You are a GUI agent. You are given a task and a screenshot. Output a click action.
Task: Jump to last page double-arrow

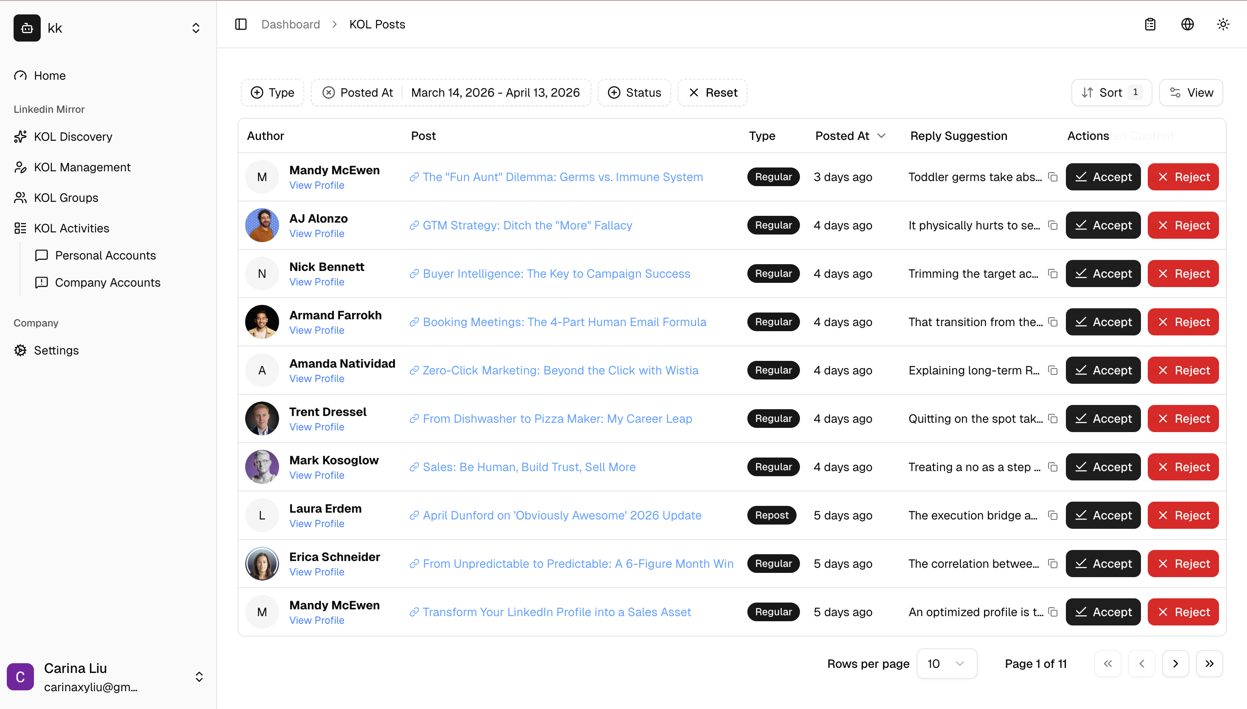[1210, 664]
